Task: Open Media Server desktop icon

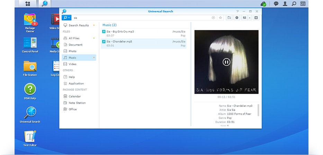Action: coord(55,45)
